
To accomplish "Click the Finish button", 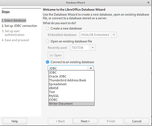I will [x=111, y=121].
